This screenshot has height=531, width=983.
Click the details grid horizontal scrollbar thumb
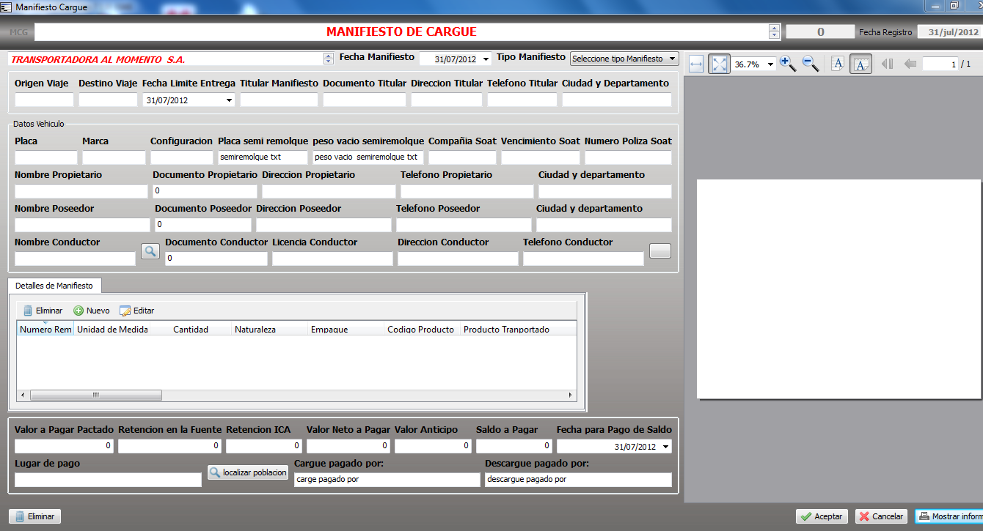click(95, 395)
